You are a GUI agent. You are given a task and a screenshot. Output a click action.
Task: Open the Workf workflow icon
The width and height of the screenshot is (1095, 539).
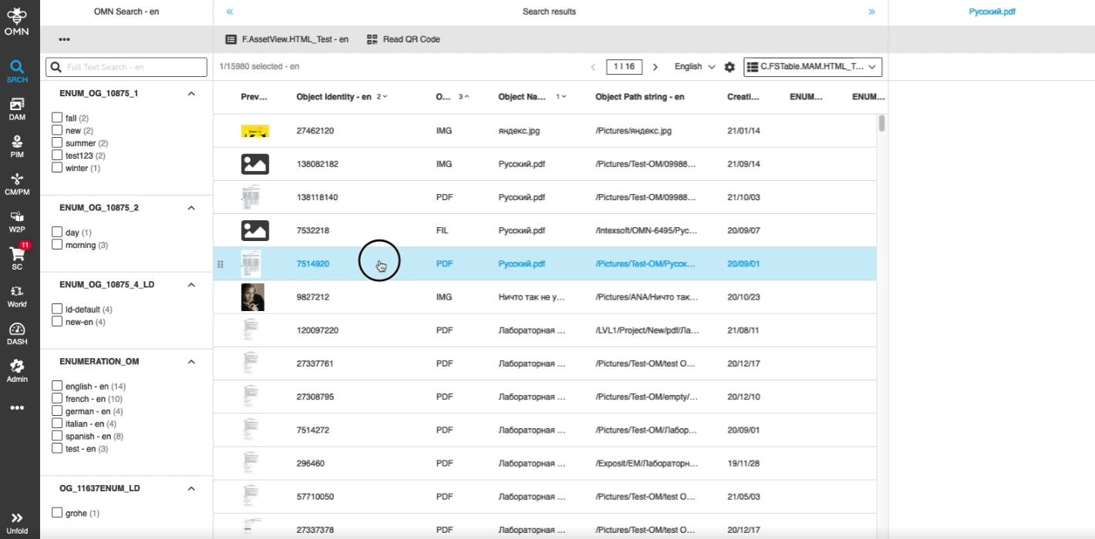pos(17,296)
